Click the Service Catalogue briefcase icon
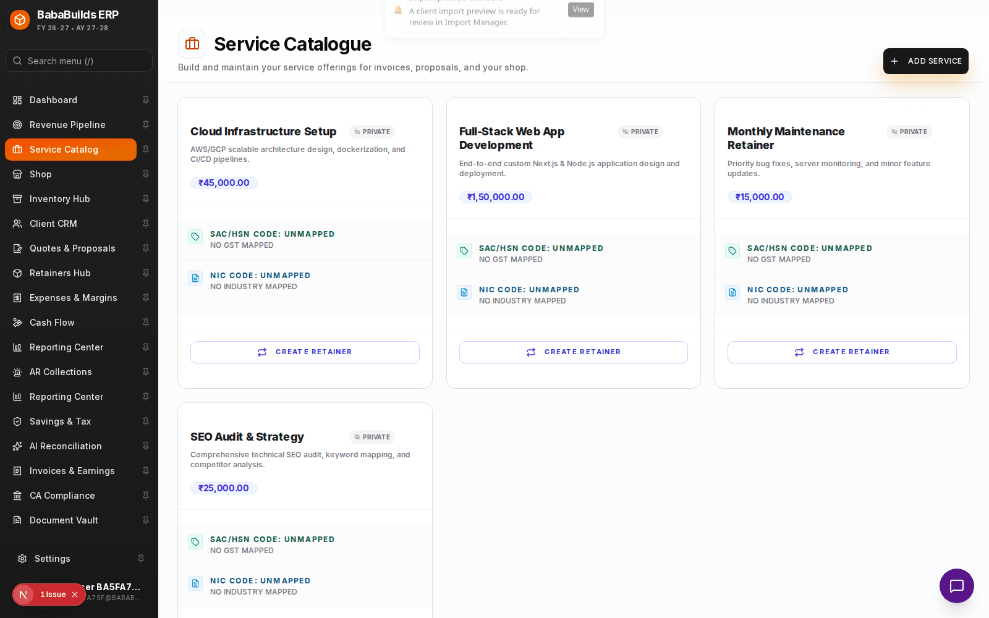 [192, 44]
